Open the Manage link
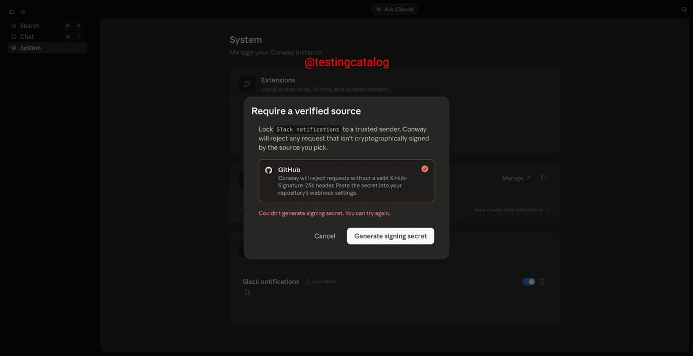 [516, 178]
